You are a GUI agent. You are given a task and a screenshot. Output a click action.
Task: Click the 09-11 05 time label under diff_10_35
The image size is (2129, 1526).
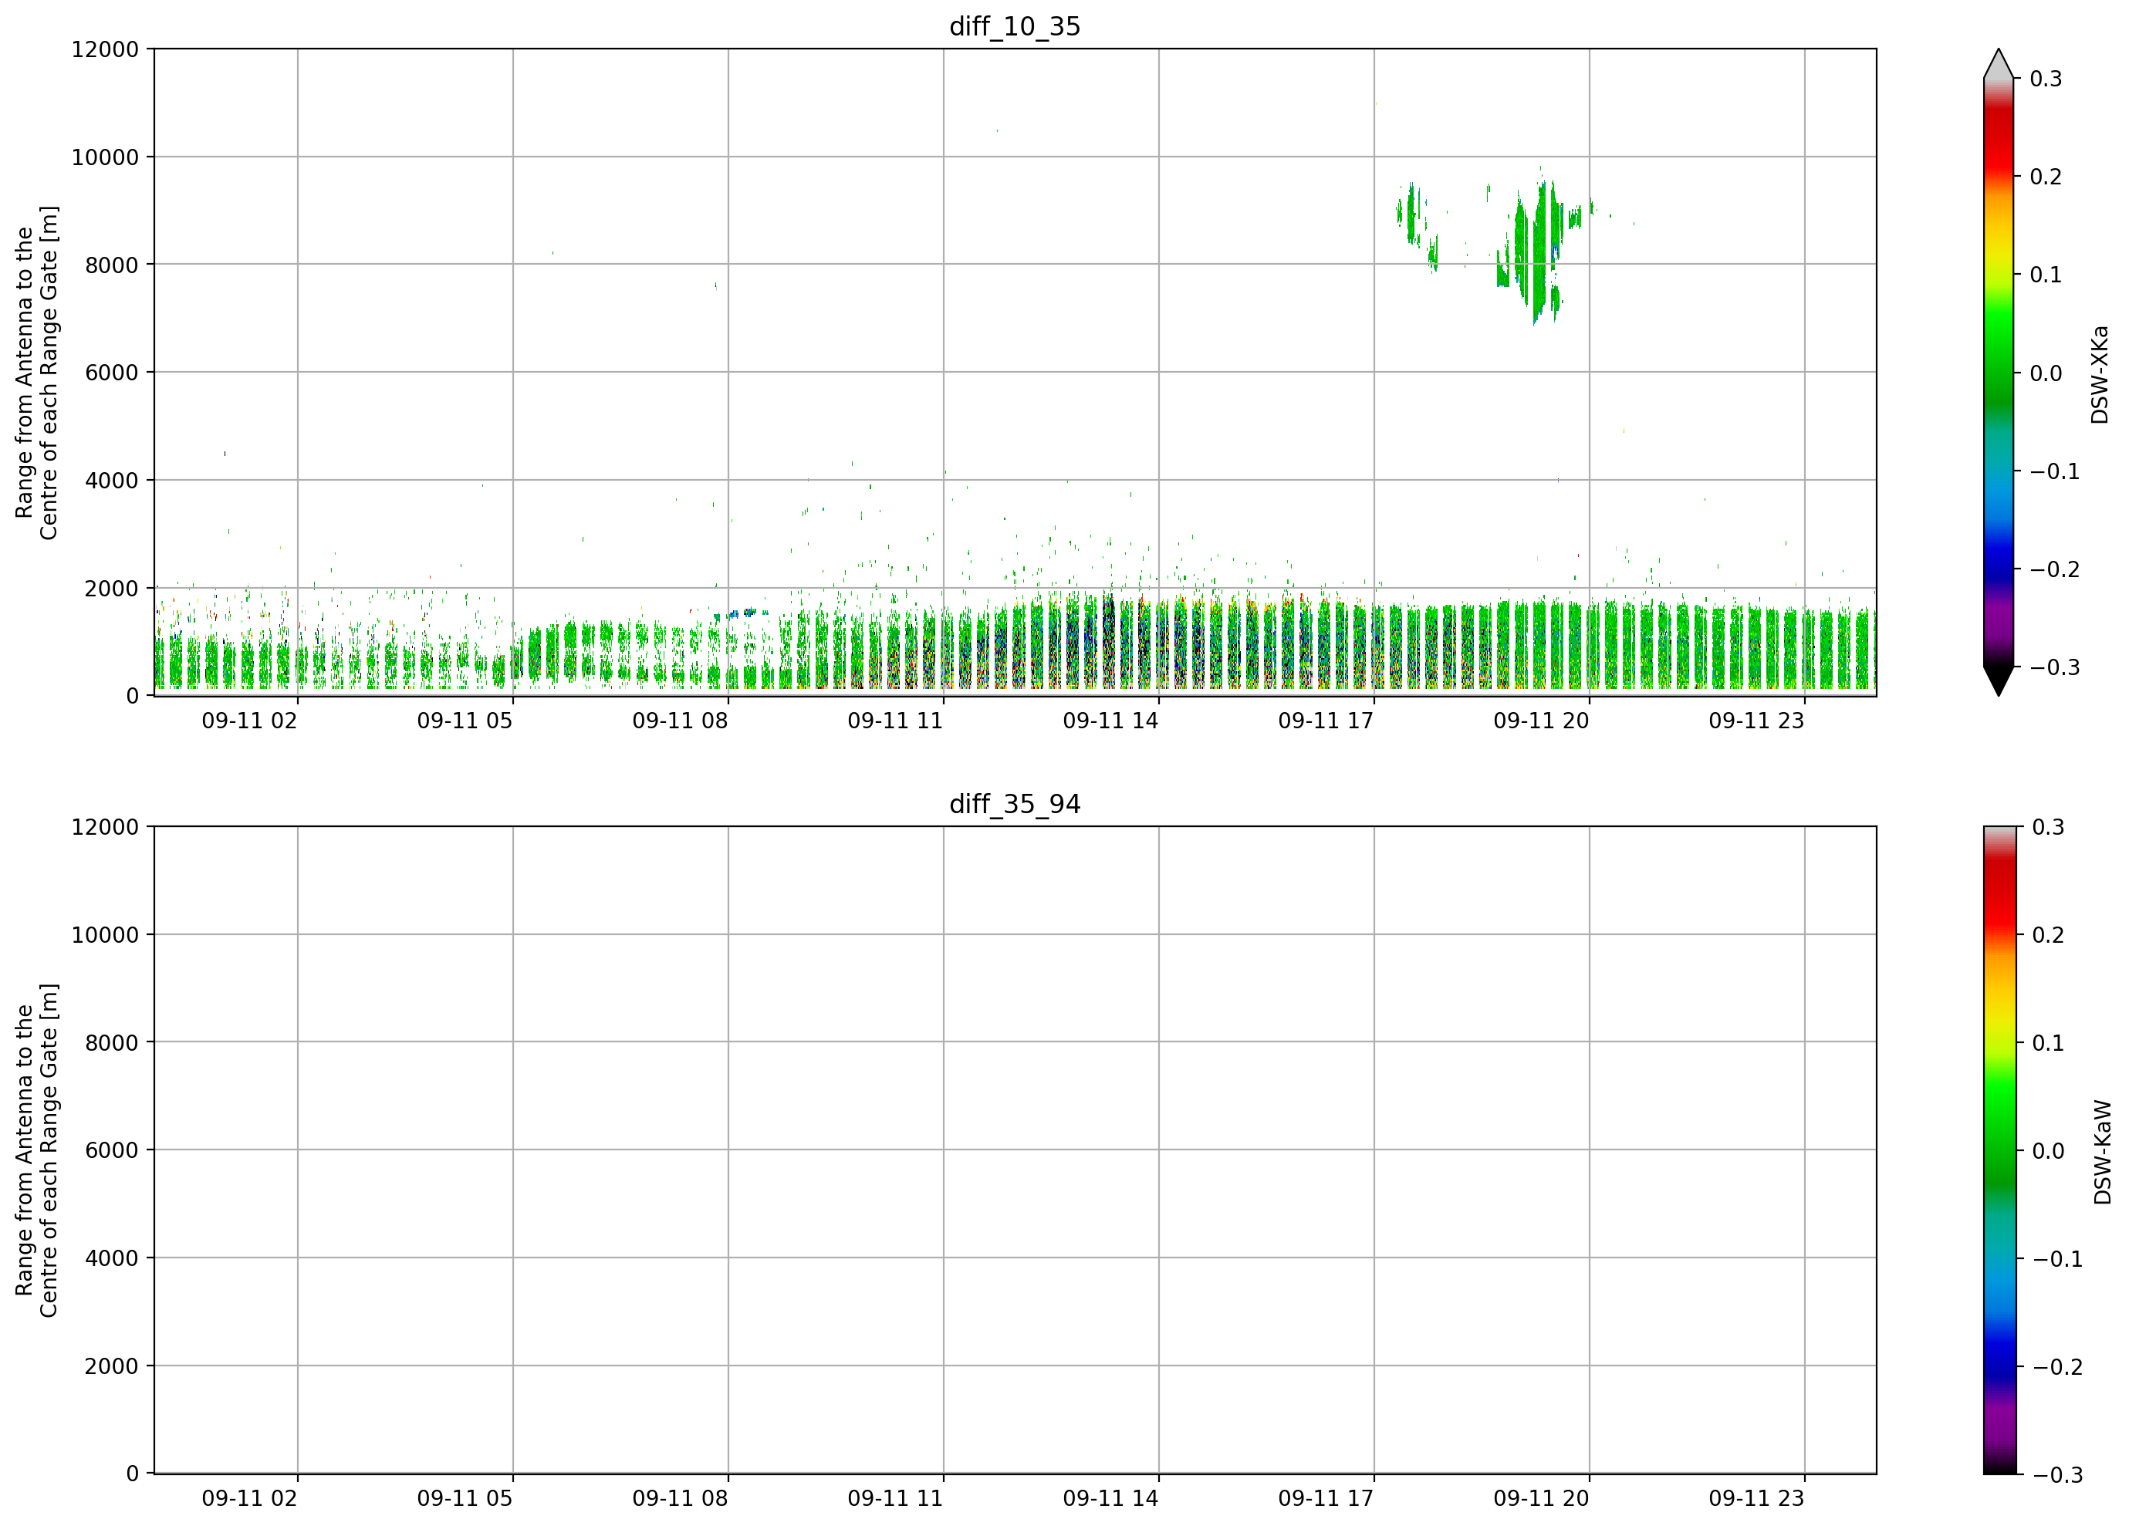point(465,721)
